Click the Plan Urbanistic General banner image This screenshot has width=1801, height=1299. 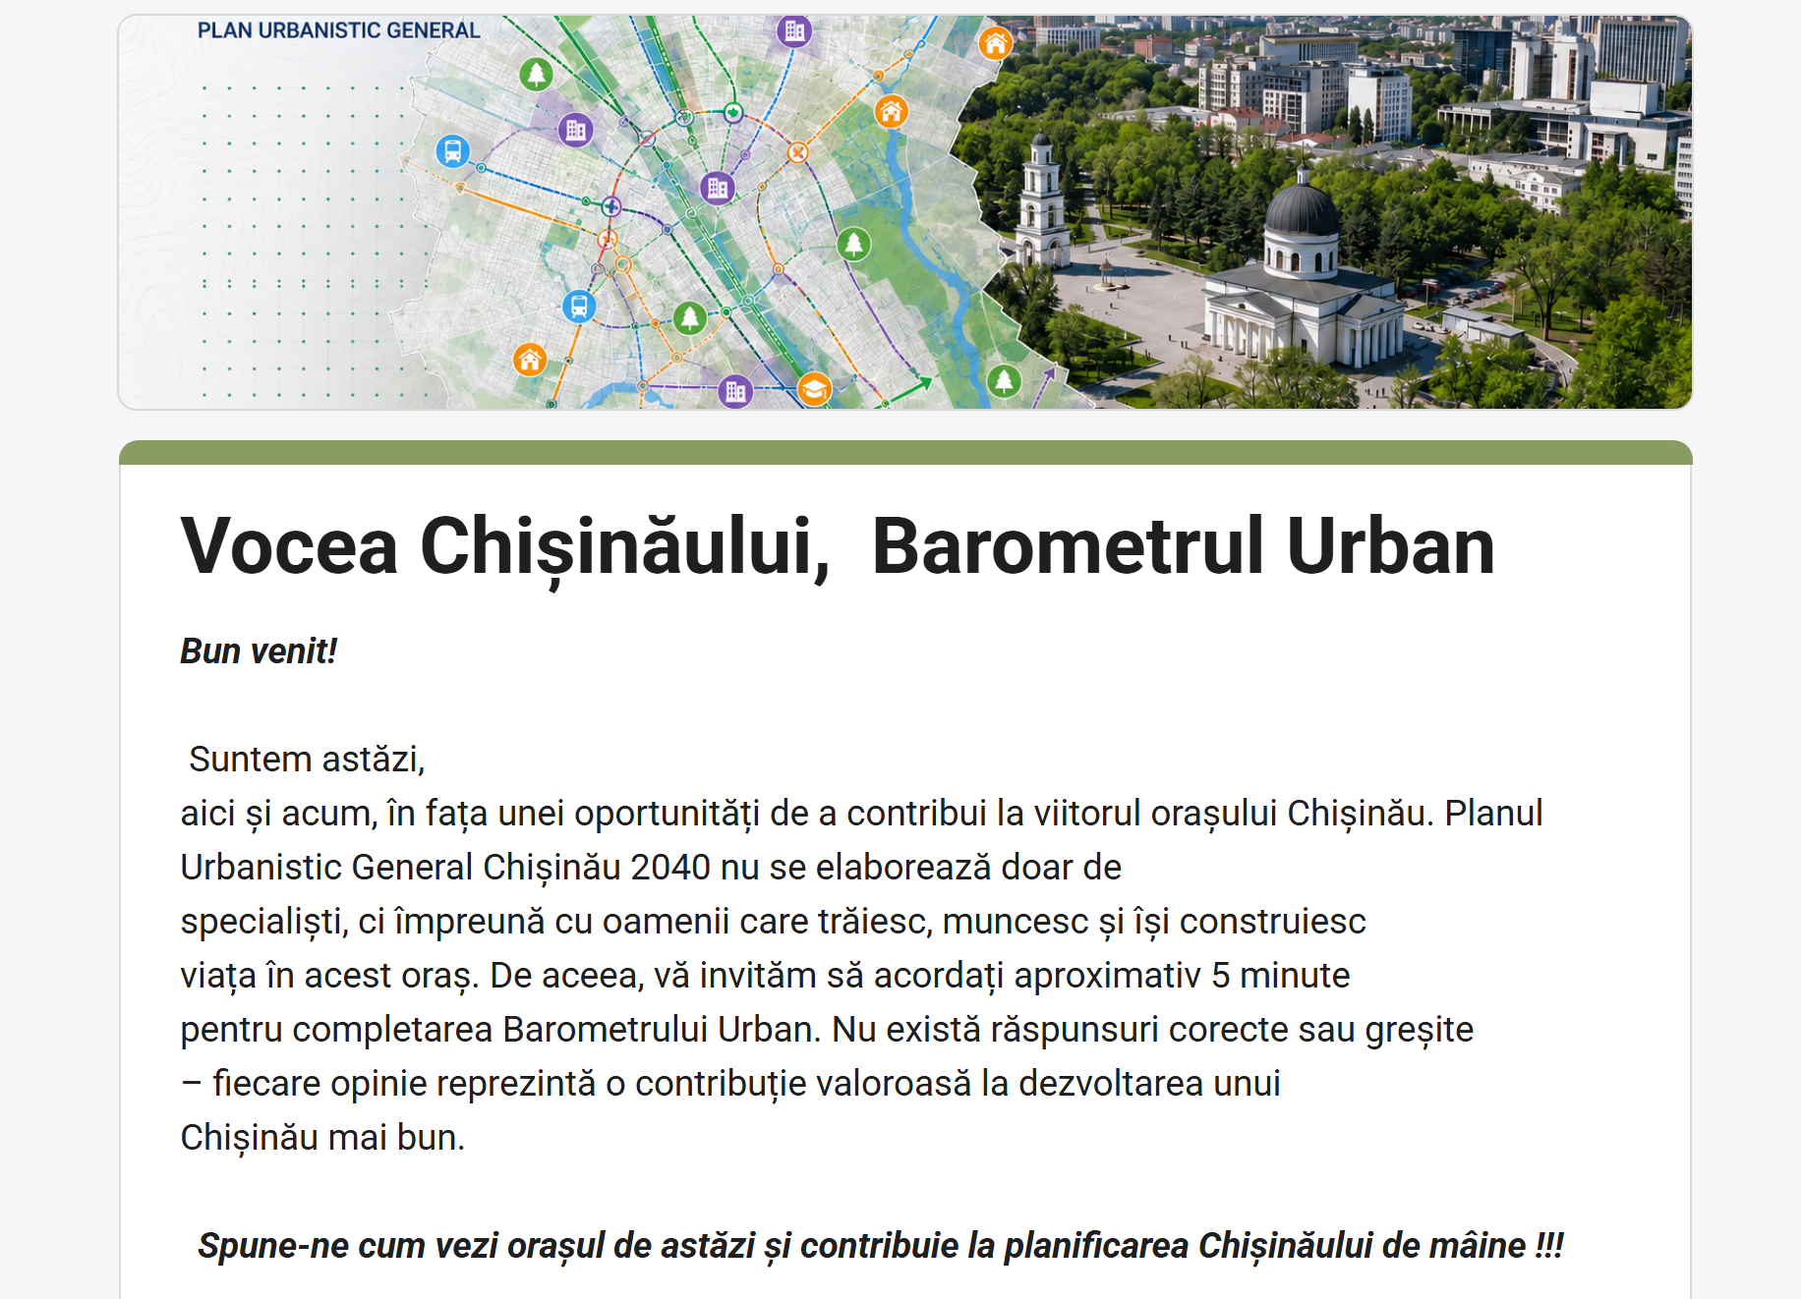(x=904, y=212)
